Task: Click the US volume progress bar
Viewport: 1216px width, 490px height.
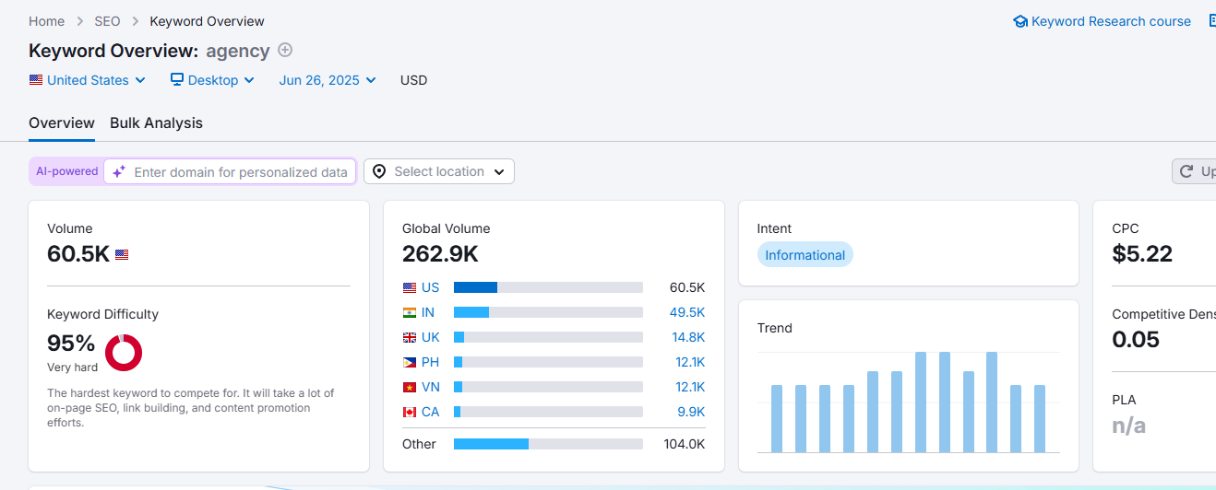Action: coord(548,287)
